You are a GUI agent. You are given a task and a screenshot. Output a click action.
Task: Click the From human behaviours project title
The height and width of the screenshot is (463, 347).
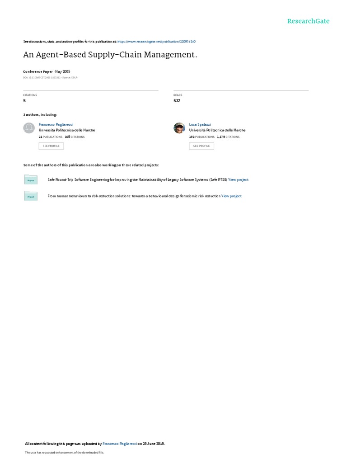(134, 196)
